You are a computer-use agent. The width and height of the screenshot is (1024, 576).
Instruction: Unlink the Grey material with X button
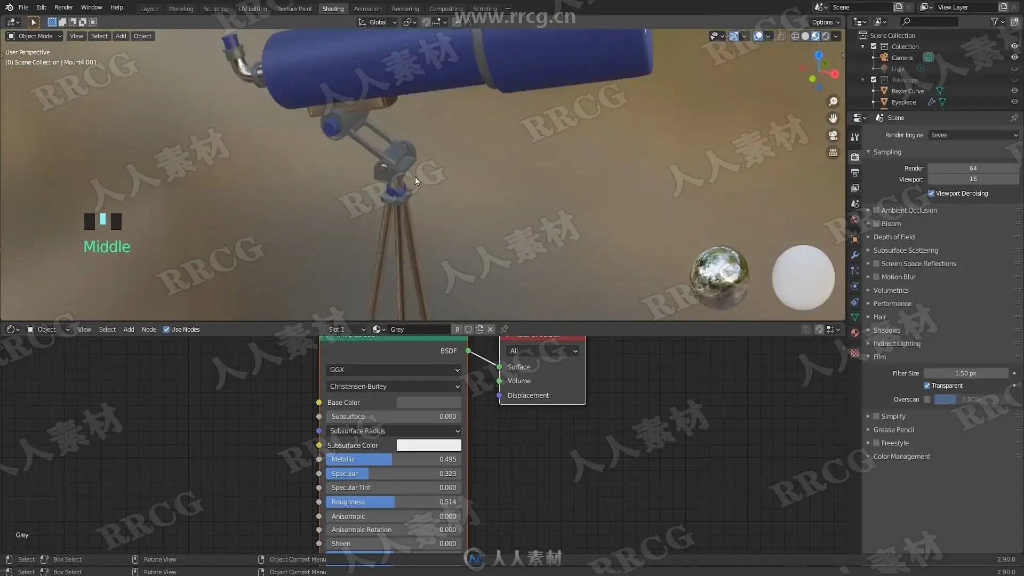click(490, 329)
